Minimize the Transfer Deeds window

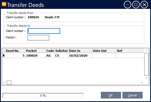(127, 5)
